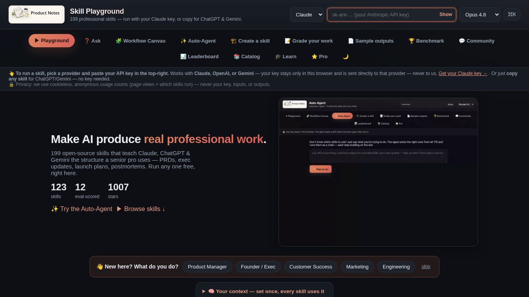Choose the Product Manager role
The image size is (529, 297).
click(207, 267)
